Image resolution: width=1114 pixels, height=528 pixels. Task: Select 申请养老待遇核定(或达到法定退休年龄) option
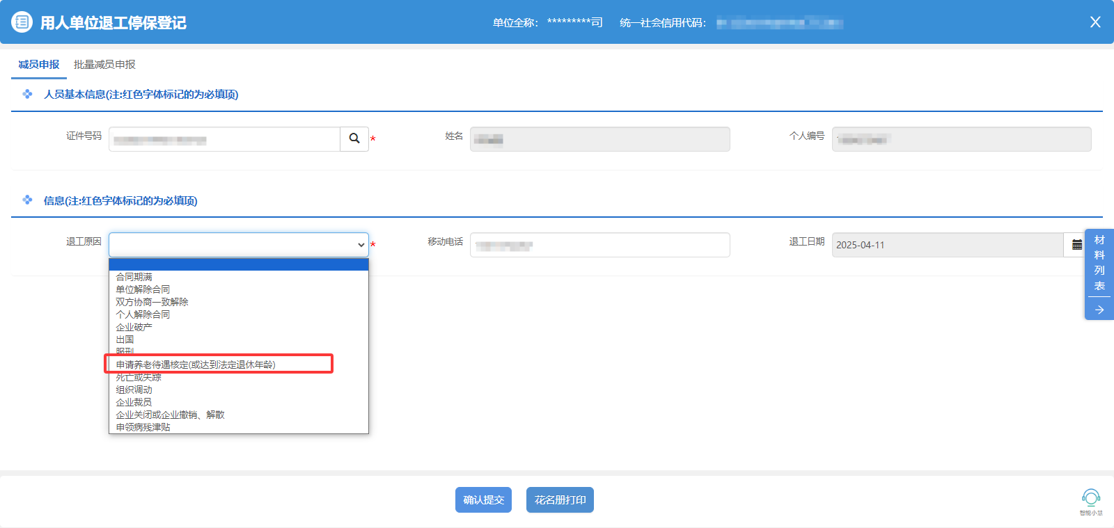196,365
